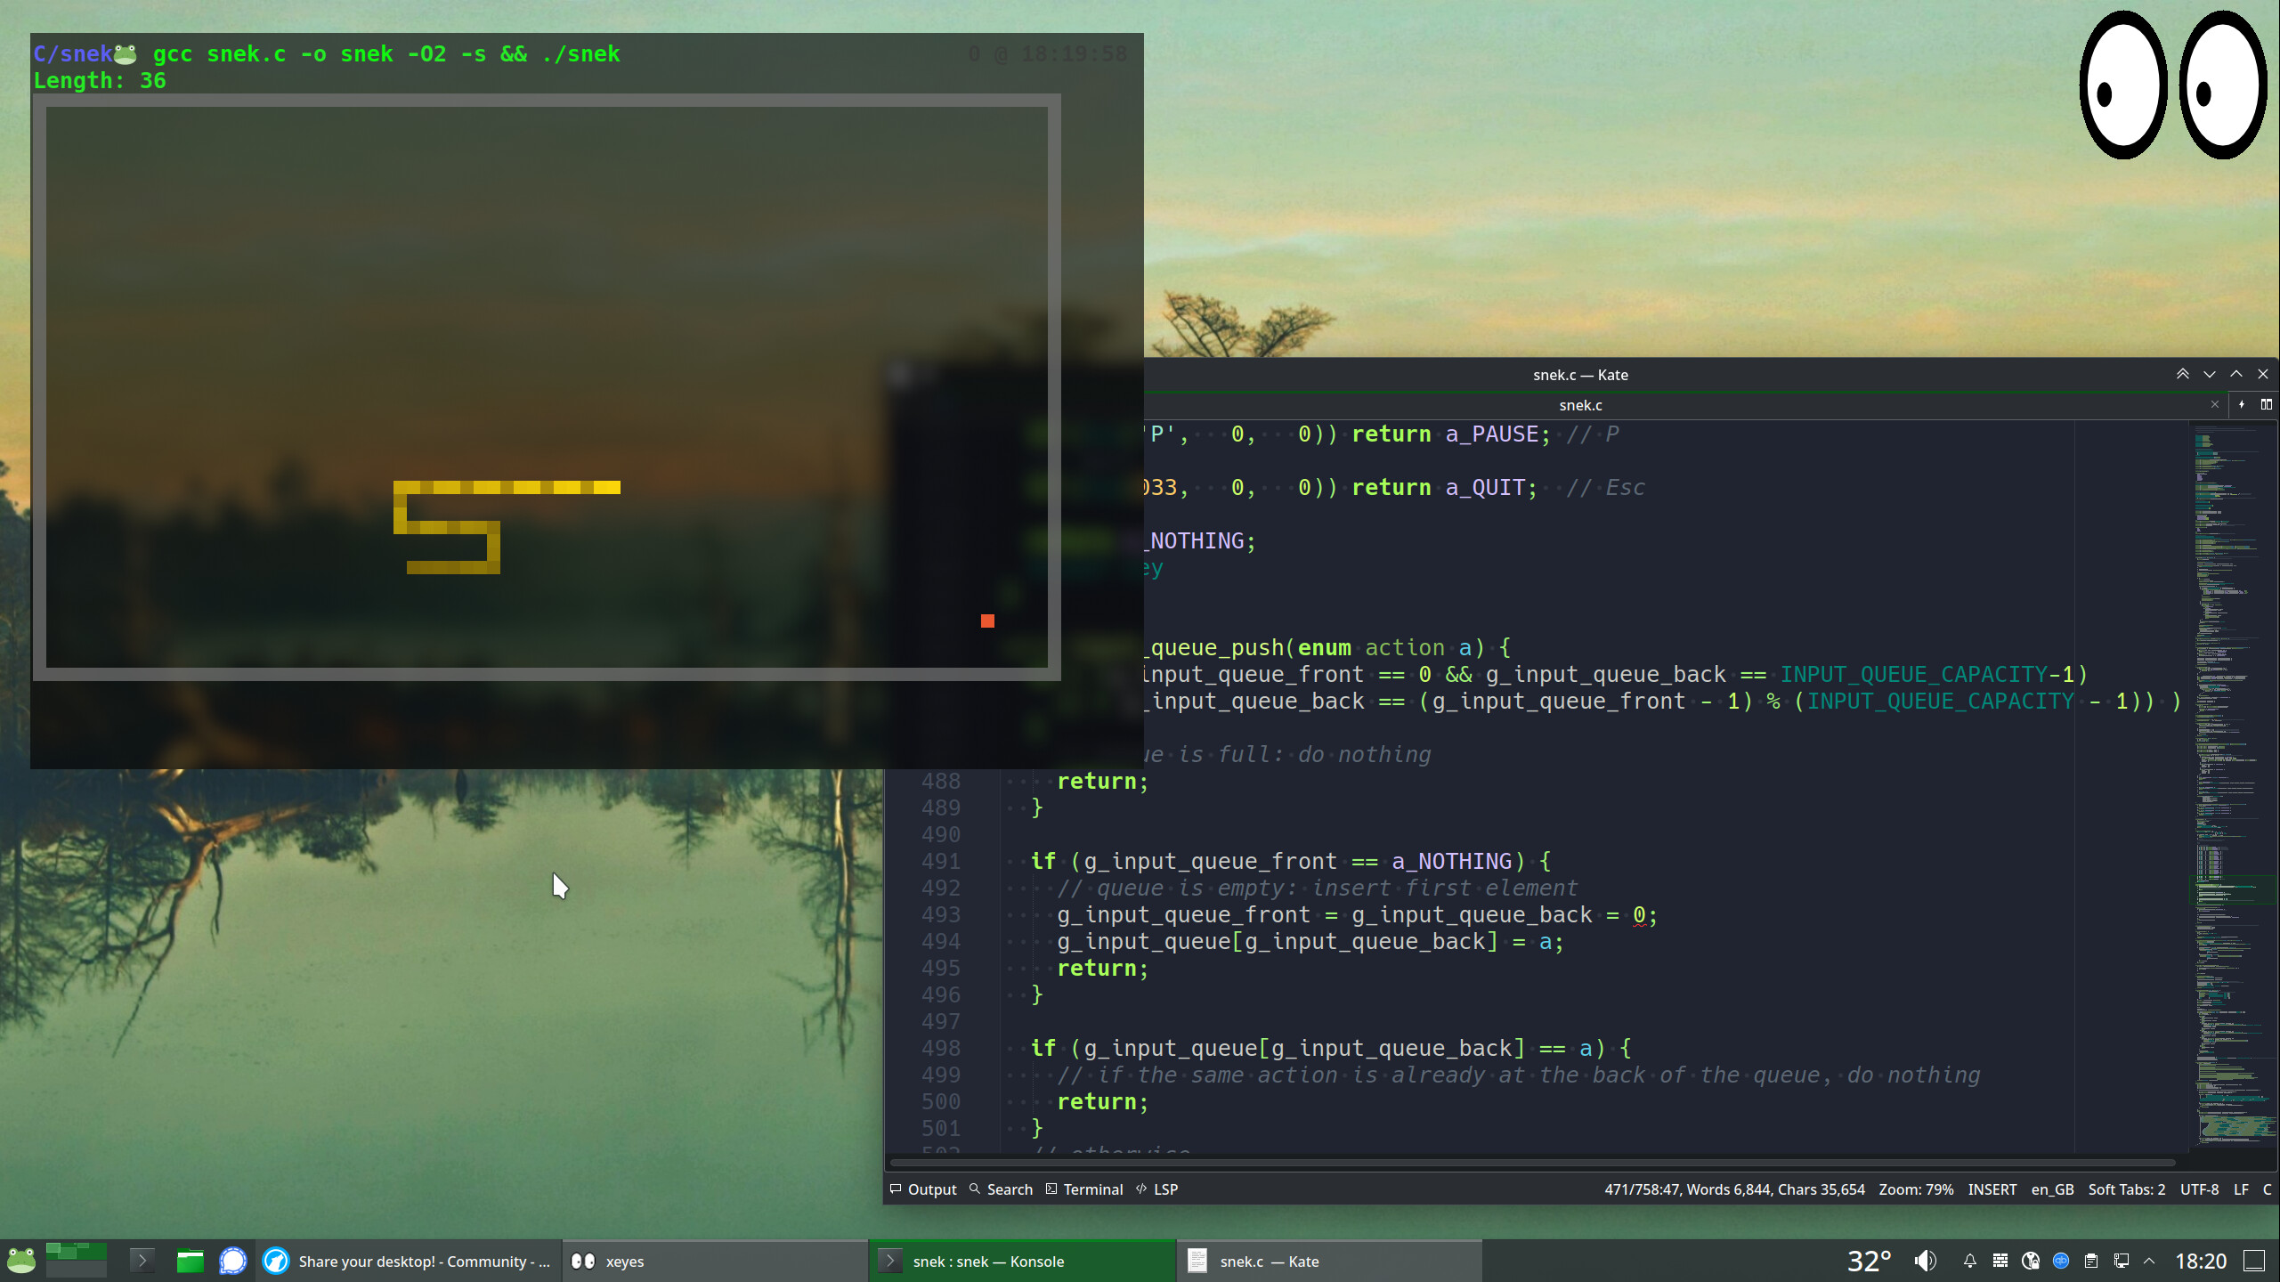Viewport: 2280px width, 1282px height.
Task: Click the split view icon in Kate
Action: [2267, 405]
